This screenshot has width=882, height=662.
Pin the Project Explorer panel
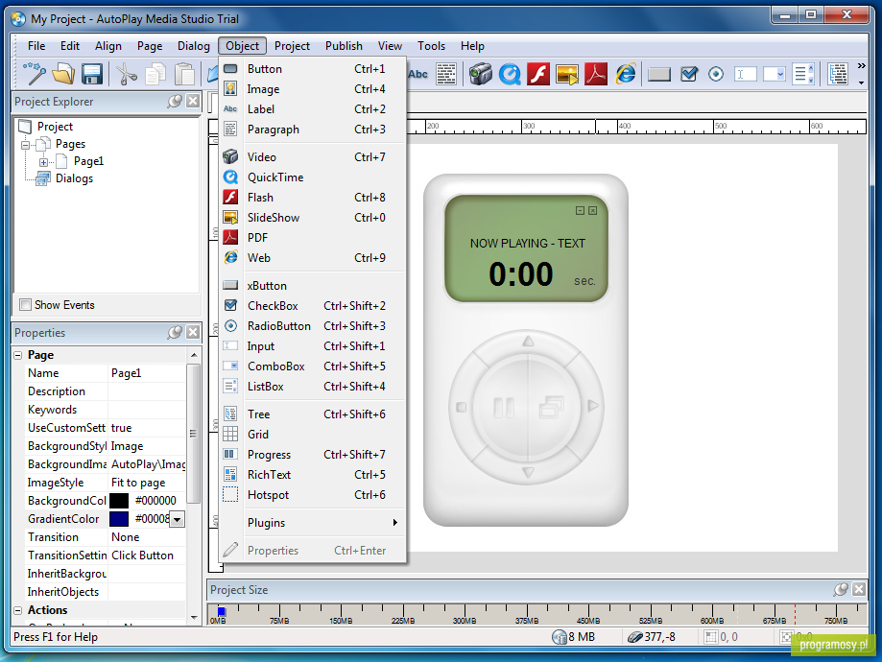[x=175, y=102]
